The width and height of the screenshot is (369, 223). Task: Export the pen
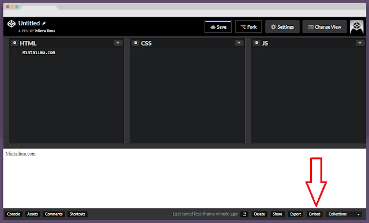pyautogui.click(x=296, y=214)
